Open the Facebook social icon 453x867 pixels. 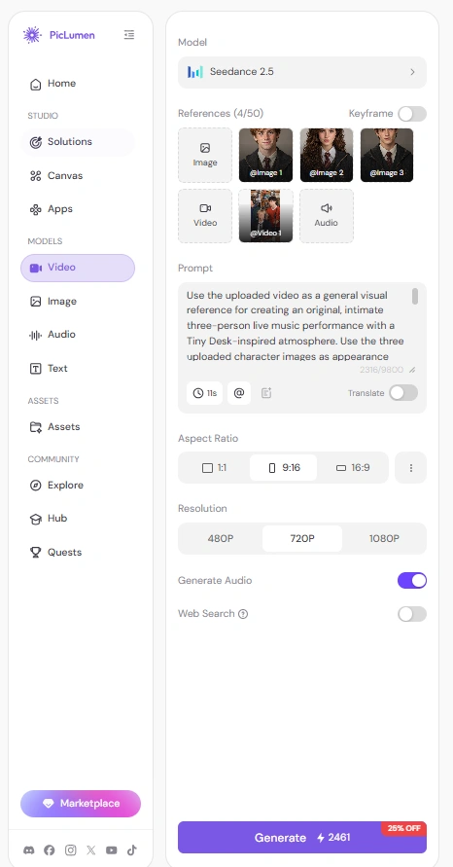(x=50, y=850)
